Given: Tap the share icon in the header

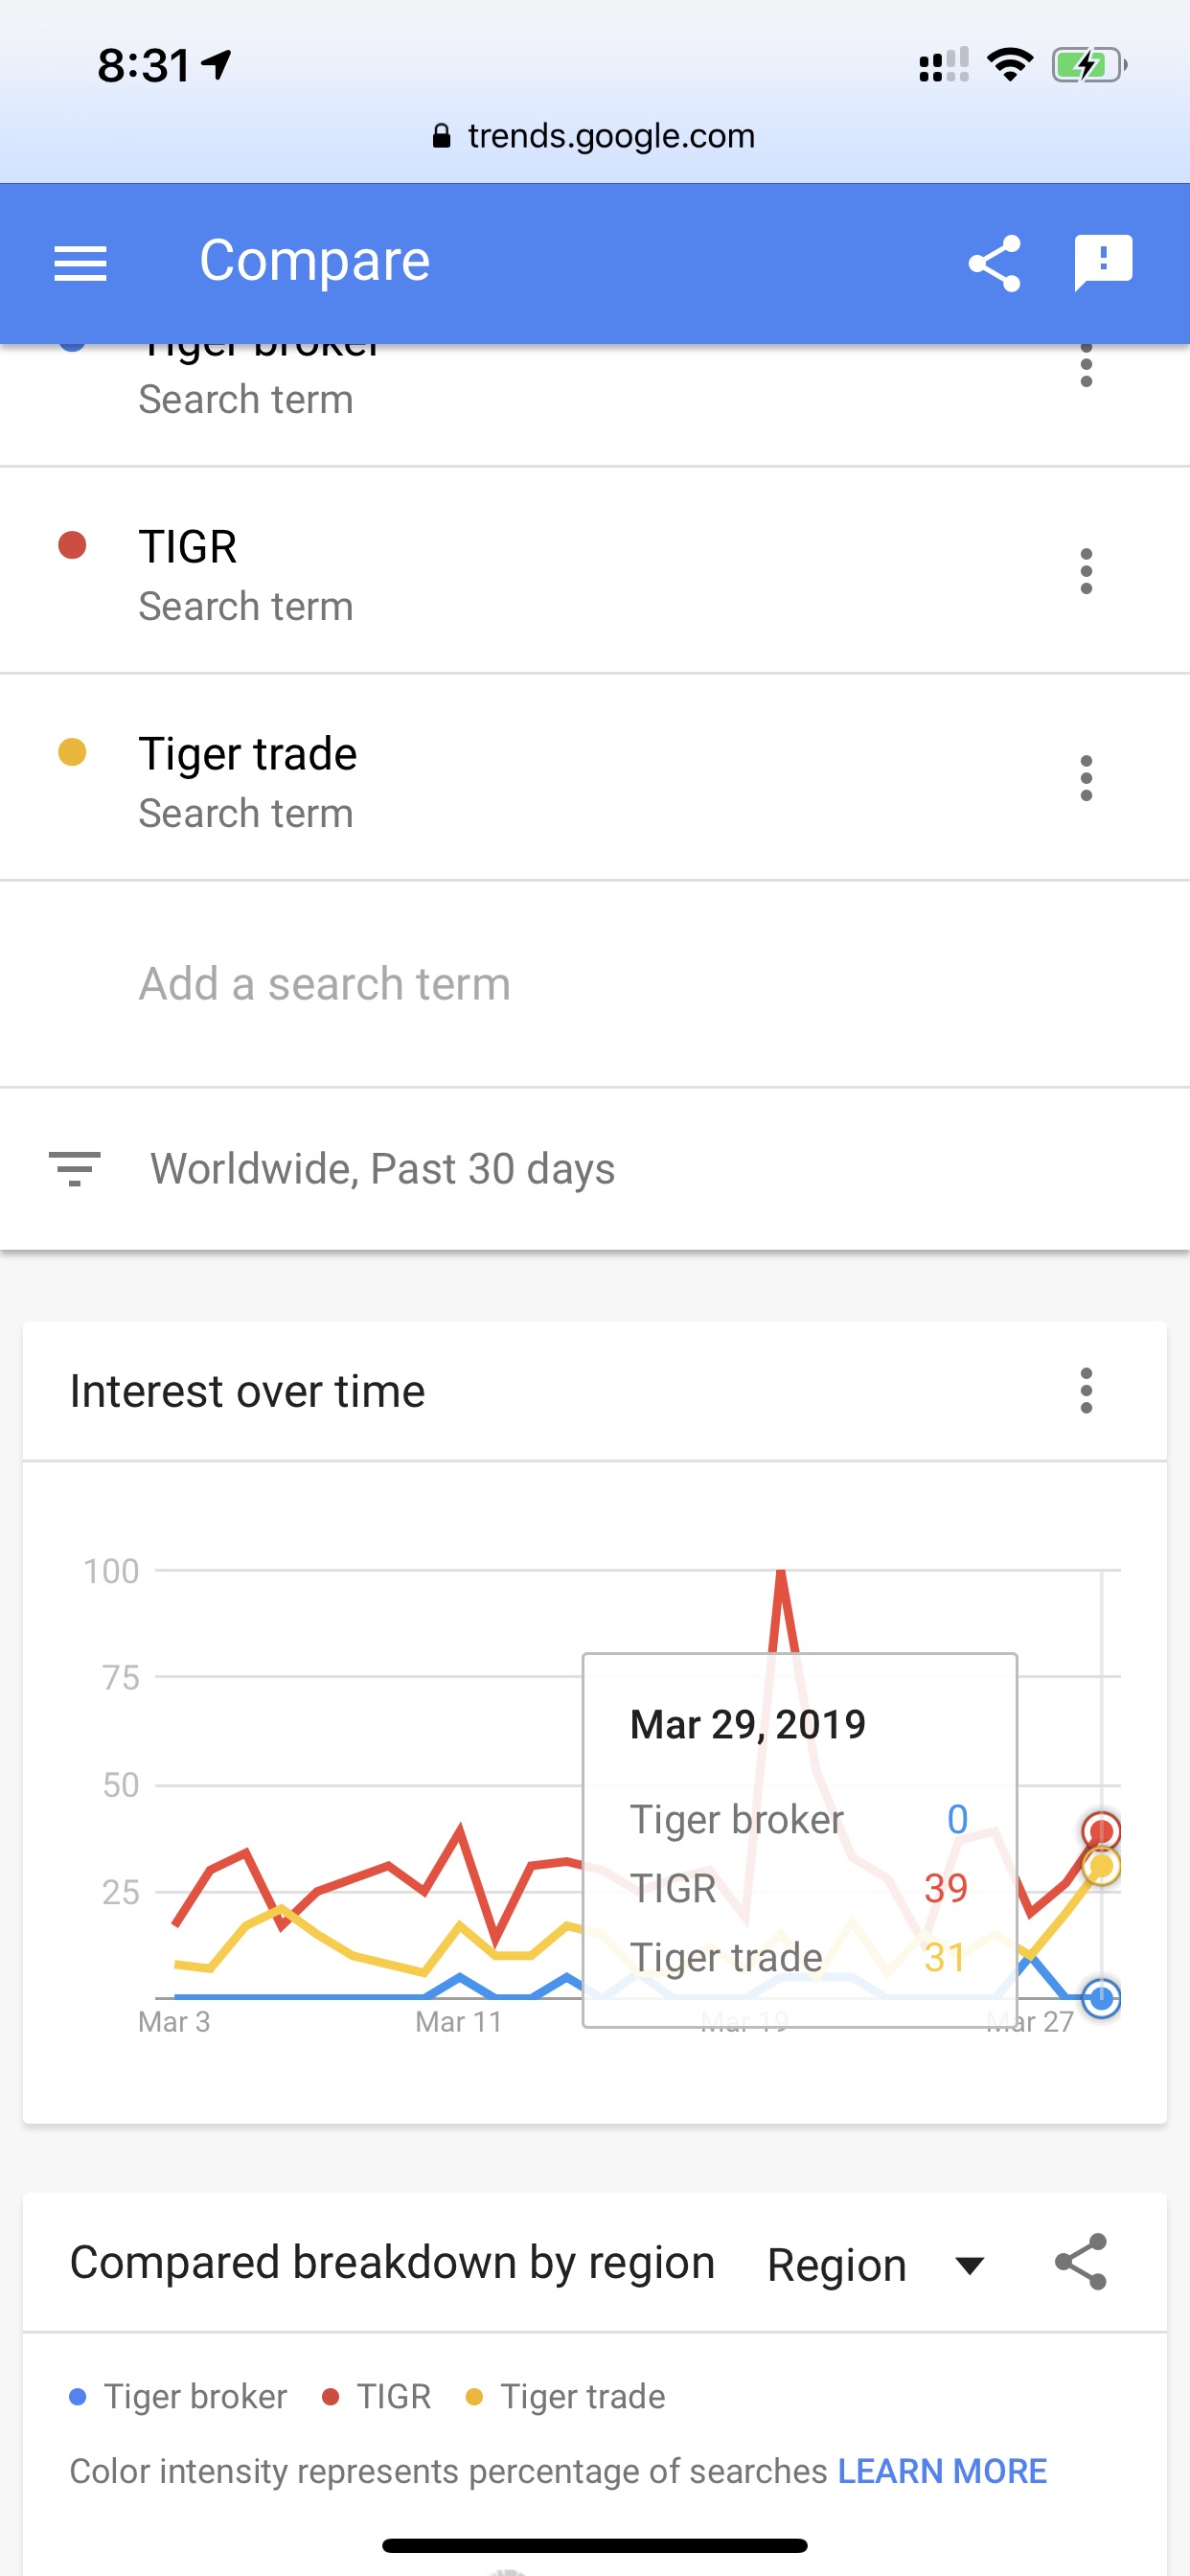Looking at the screenshot, I should coord(994,264).
